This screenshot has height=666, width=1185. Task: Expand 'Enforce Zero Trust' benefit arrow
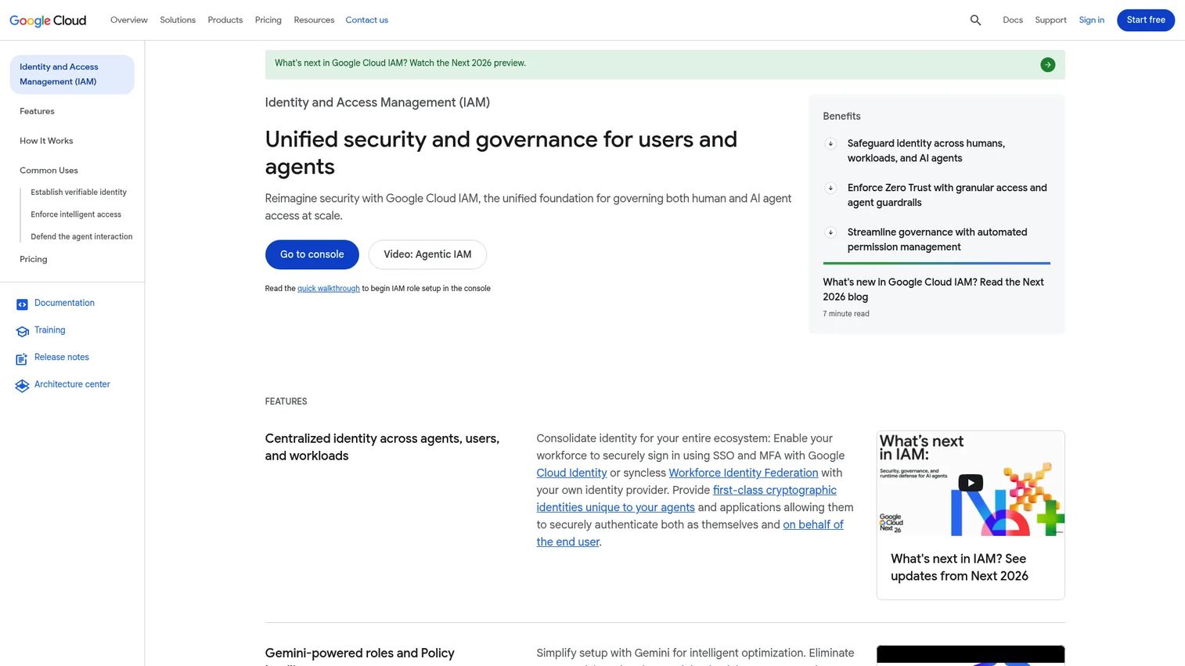[830, 188]
